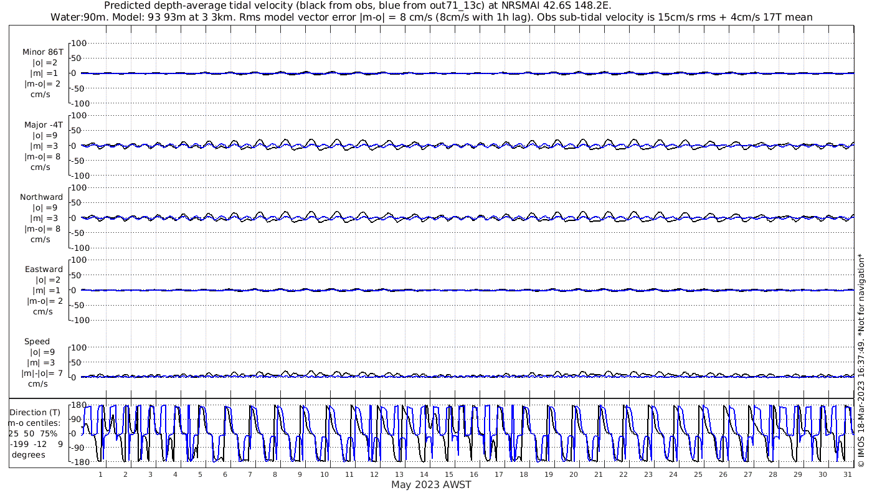Click day 15 on the date axis
This screenshot has width=872, height=498.
(x=449, y=474)
